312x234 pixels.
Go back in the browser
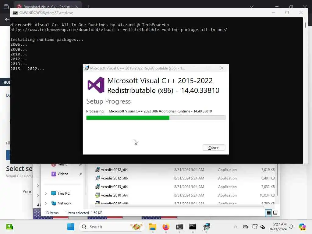click(7, 19)
